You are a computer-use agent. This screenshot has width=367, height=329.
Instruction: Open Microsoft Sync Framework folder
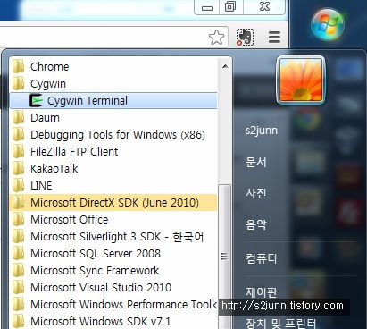113,270
